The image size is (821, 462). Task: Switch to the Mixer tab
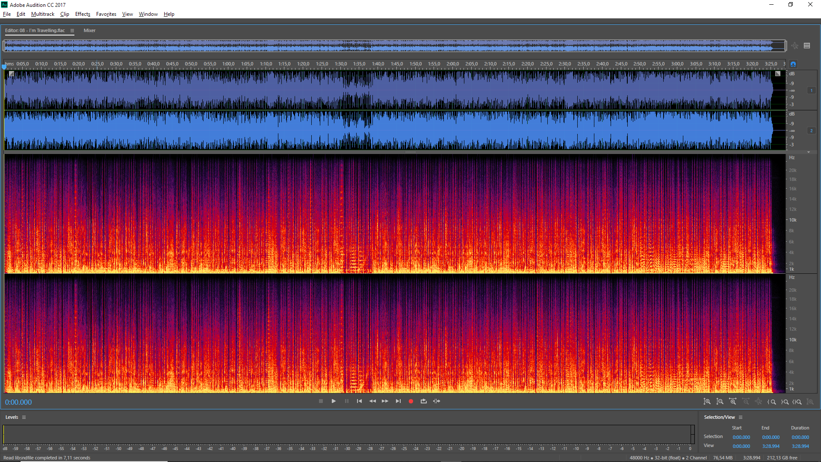[x=89, y=30]
